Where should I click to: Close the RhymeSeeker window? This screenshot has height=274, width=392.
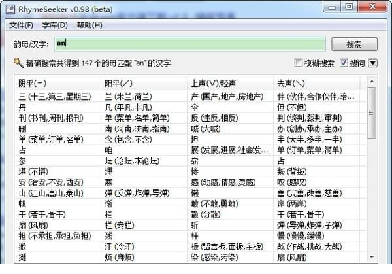tap(372, 7)
